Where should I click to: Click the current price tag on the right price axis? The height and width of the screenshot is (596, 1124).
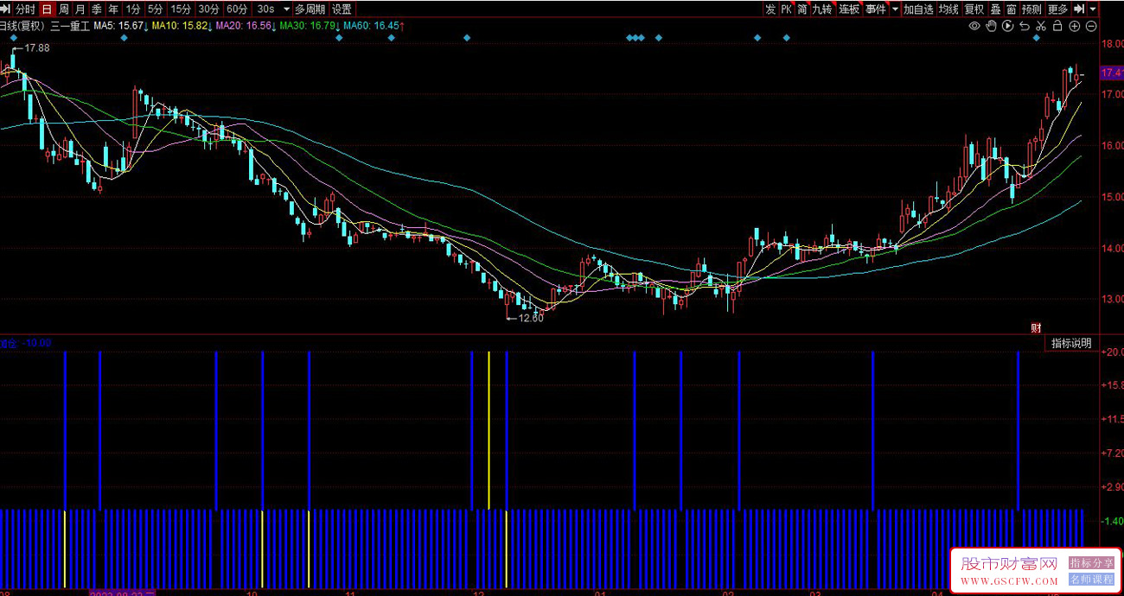(1110, 73)
